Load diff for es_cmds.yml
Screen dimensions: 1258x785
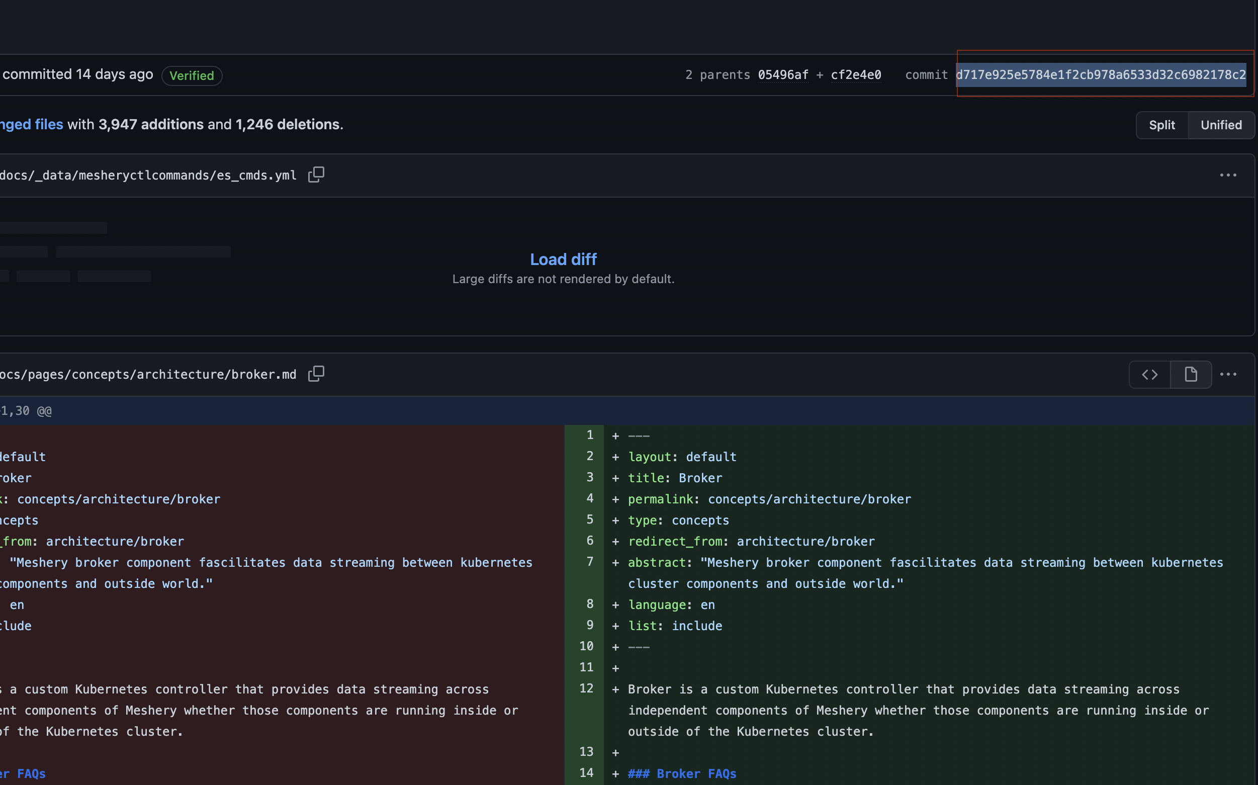coord(563,259)
